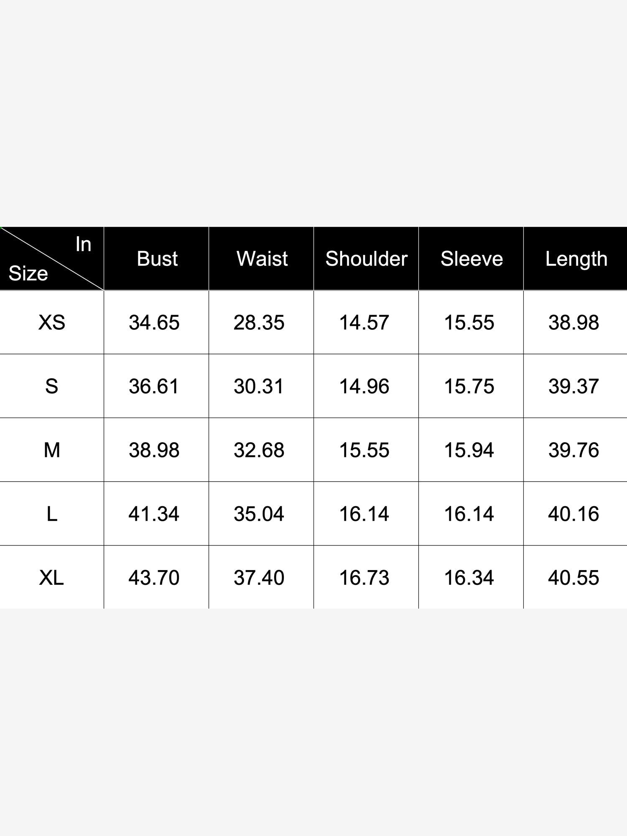
Task: Select the L sleeve value 16.14
Action: (x=469, y=514)
